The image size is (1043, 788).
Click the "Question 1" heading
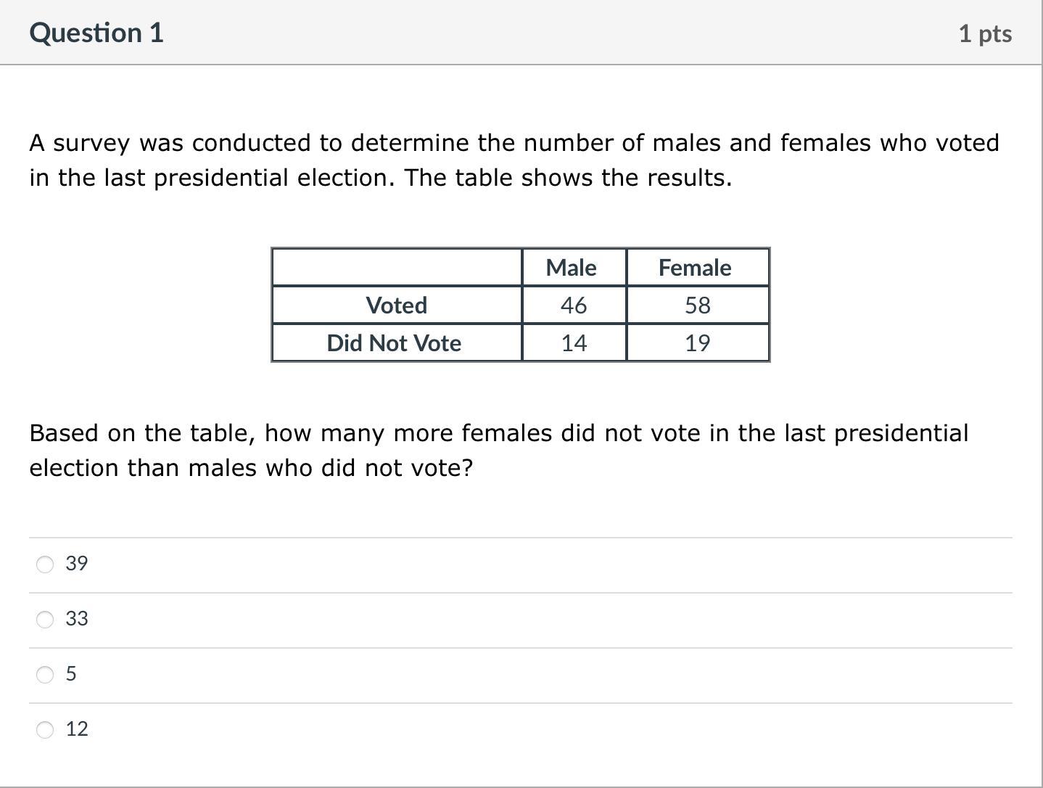point(96,33)
